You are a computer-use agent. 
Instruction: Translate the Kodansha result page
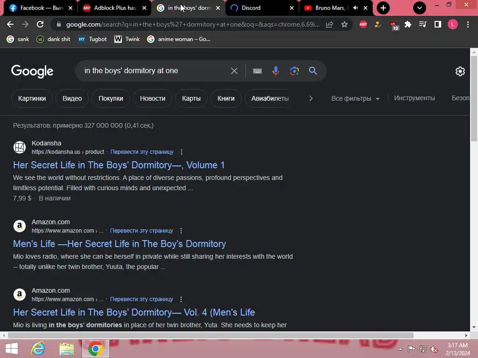pyautogui.click(x=142, y=152)
